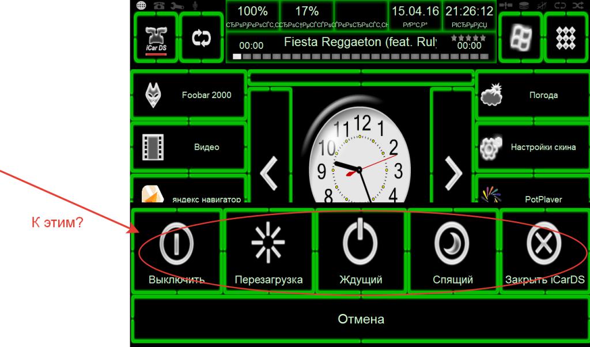Click Закрыть iCarDS button
This screenshot has height=347, width=590.
(544, 252)
